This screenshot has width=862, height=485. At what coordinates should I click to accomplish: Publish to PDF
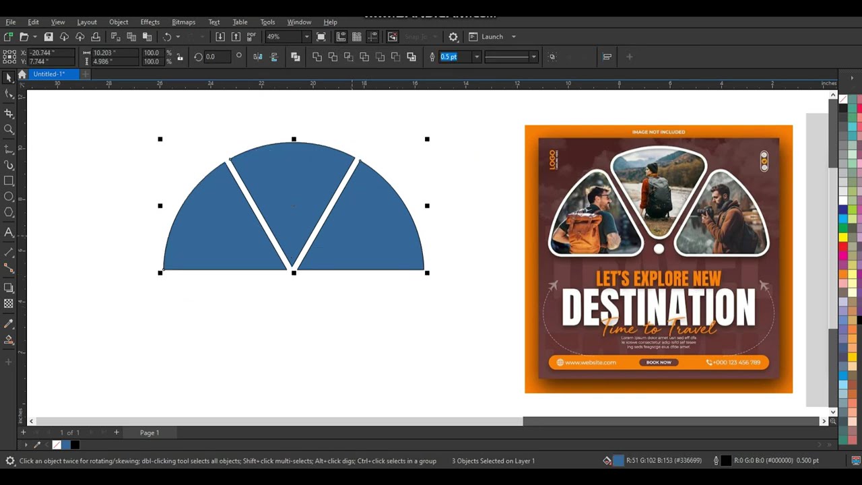[x=251, y=36]
